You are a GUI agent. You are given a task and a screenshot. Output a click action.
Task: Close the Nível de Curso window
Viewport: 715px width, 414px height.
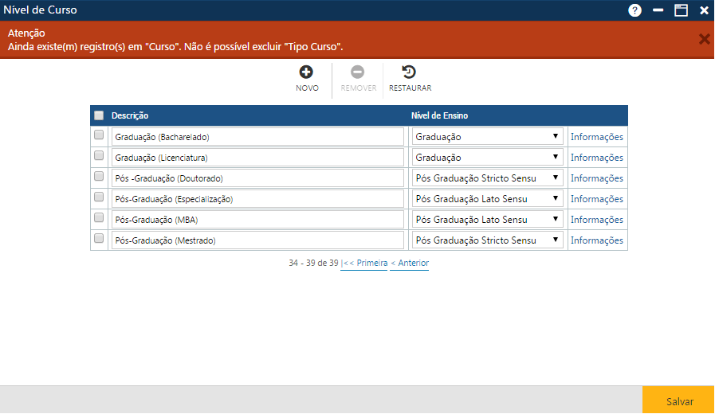pos(704,10)
